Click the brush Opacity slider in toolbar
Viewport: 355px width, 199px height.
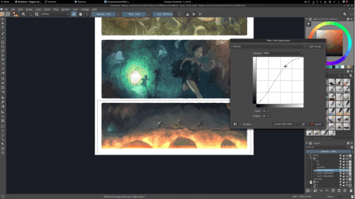(103, 14)
